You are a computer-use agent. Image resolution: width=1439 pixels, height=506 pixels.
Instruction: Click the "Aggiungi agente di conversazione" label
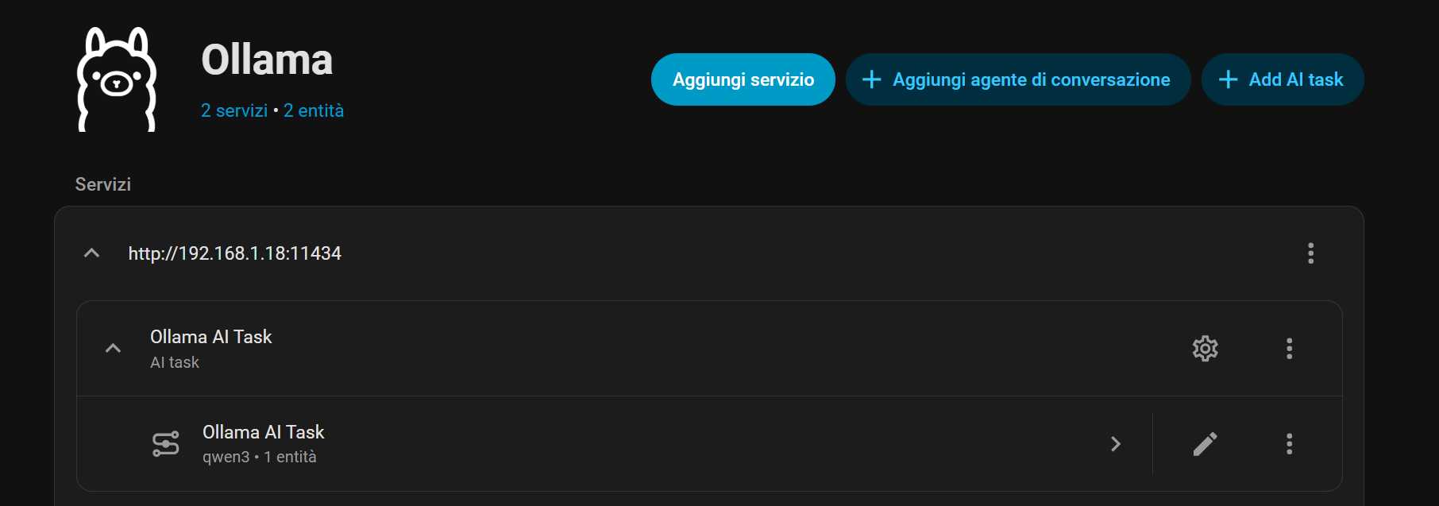(x=1031, y=79)
